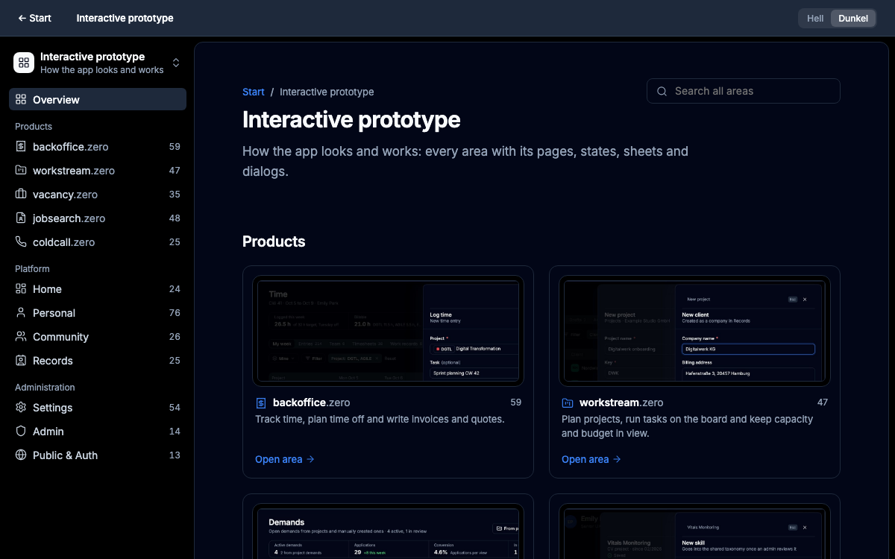Click the coldcall.zero phone icon in sidebar
Screen dimensions: 895x559
tap(21, 242)
